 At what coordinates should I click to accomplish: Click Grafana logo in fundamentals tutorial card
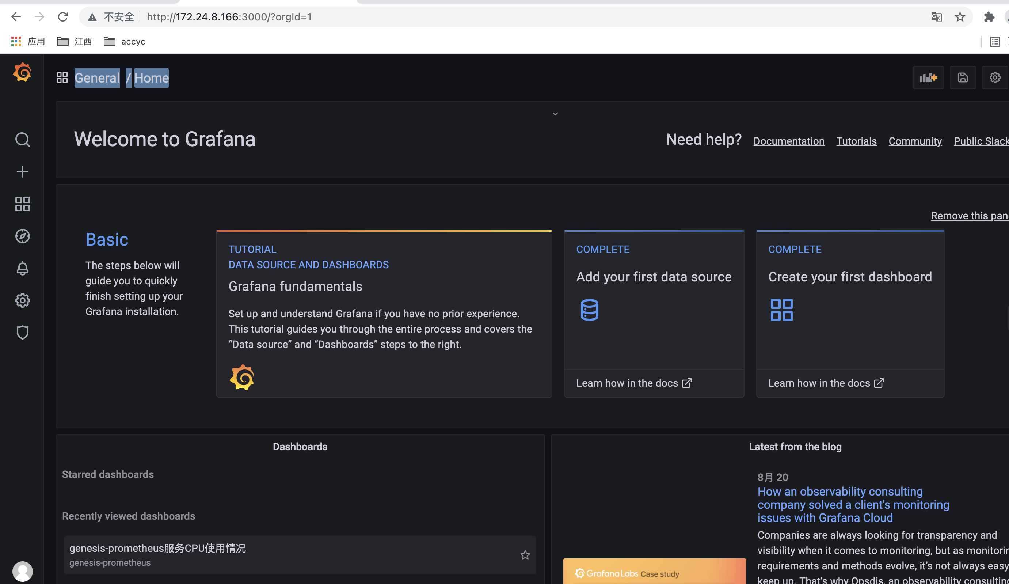point(242,377)
